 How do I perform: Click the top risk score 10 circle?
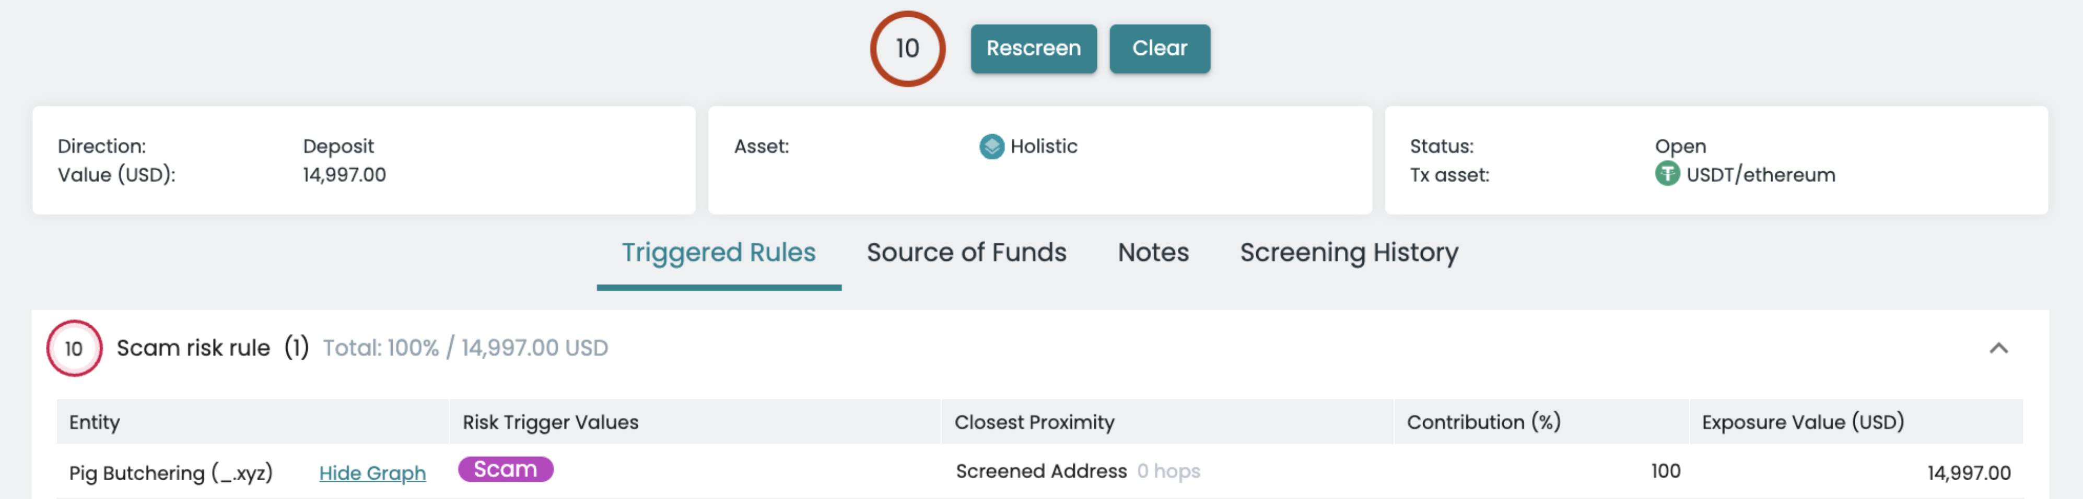(907, 49)
